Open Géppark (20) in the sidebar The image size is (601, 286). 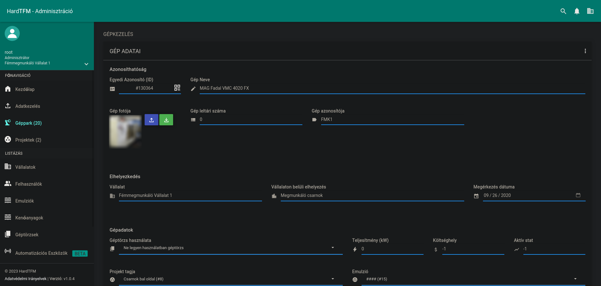(28, 123)
